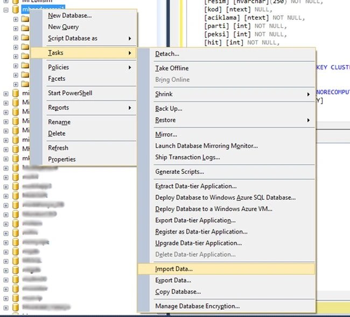
Task: Select Mirror... task
Action: 226,135
